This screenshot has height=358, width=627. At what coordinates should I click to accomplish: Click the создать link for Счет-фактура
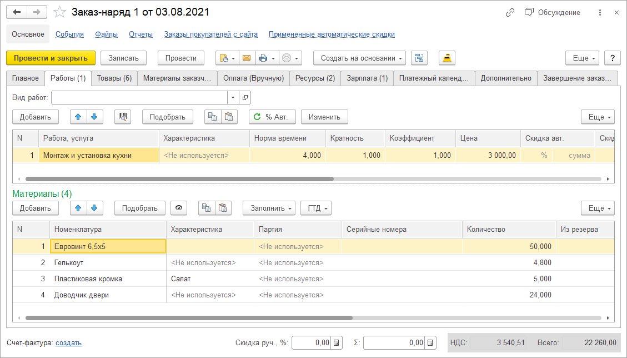click(x=68, y=344)
